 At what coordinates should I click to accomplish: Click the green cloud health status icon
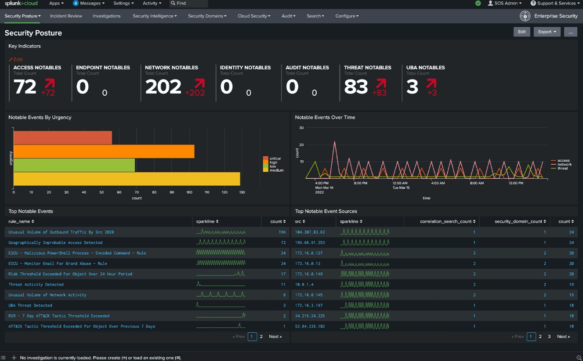point(478,3)
